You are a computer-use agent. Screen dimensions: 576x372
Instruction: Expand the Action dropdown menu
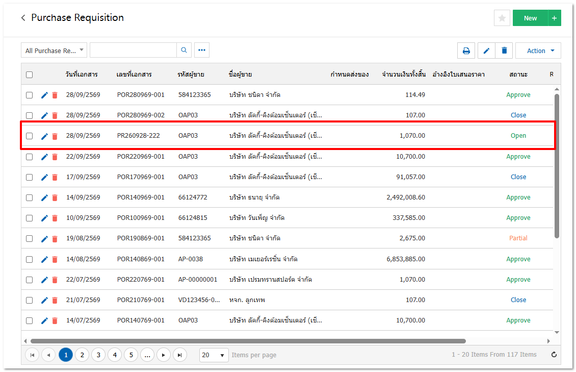pos(538,51)
